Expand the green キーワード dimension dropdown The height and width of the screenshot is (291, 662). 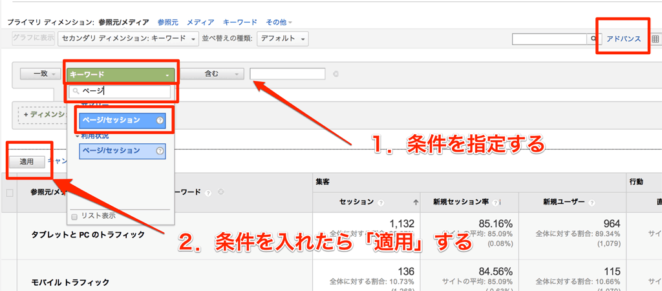point(120,74)
